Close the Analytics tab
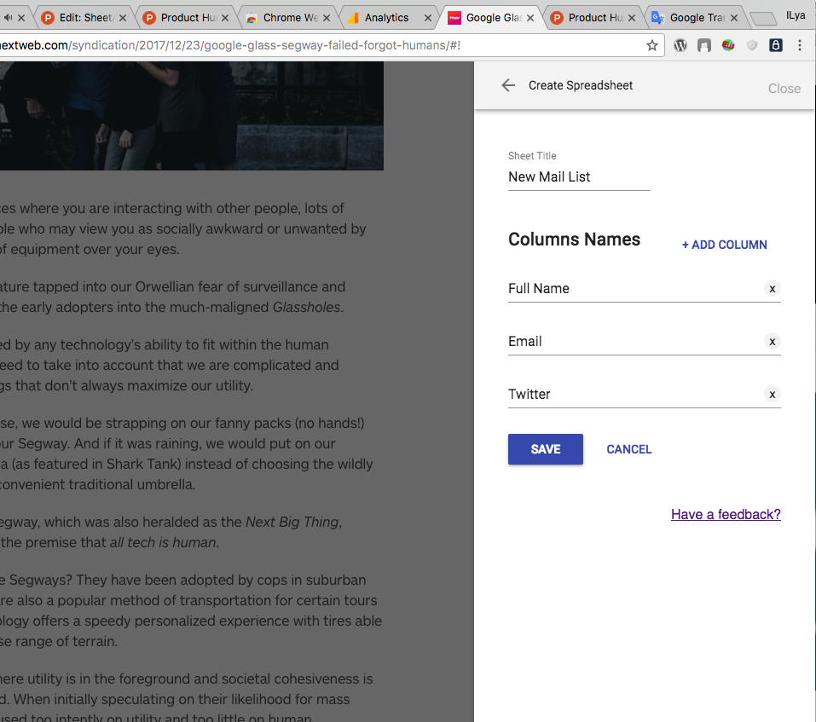 click(428, 18)
